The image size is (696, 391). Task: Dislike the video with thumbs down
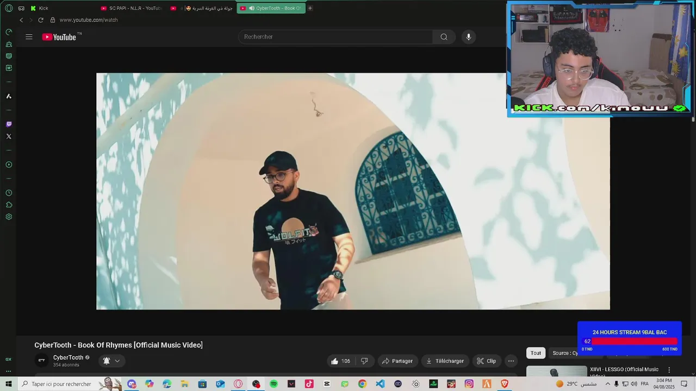point(364,361)
